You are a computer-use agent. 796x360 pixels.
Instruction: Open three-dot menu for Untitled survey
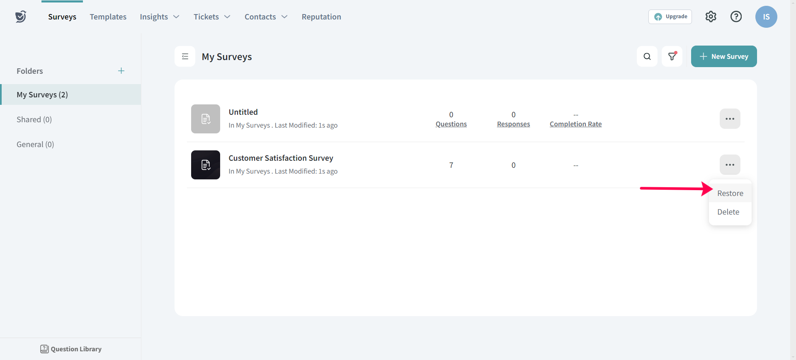point(730,119)
